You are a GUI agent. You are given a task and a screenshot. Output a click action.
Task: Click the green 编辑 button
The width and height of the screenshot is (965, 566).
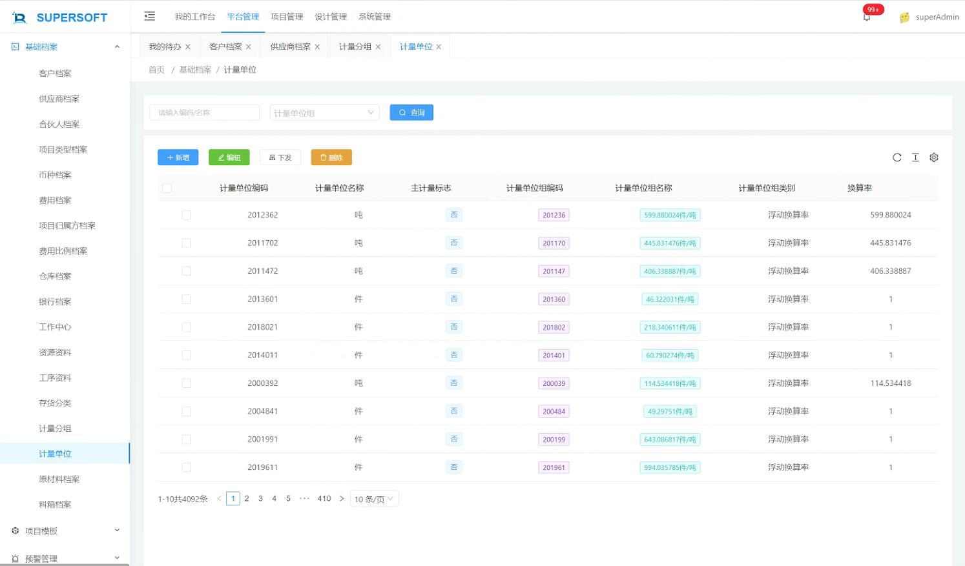(229, 157)
